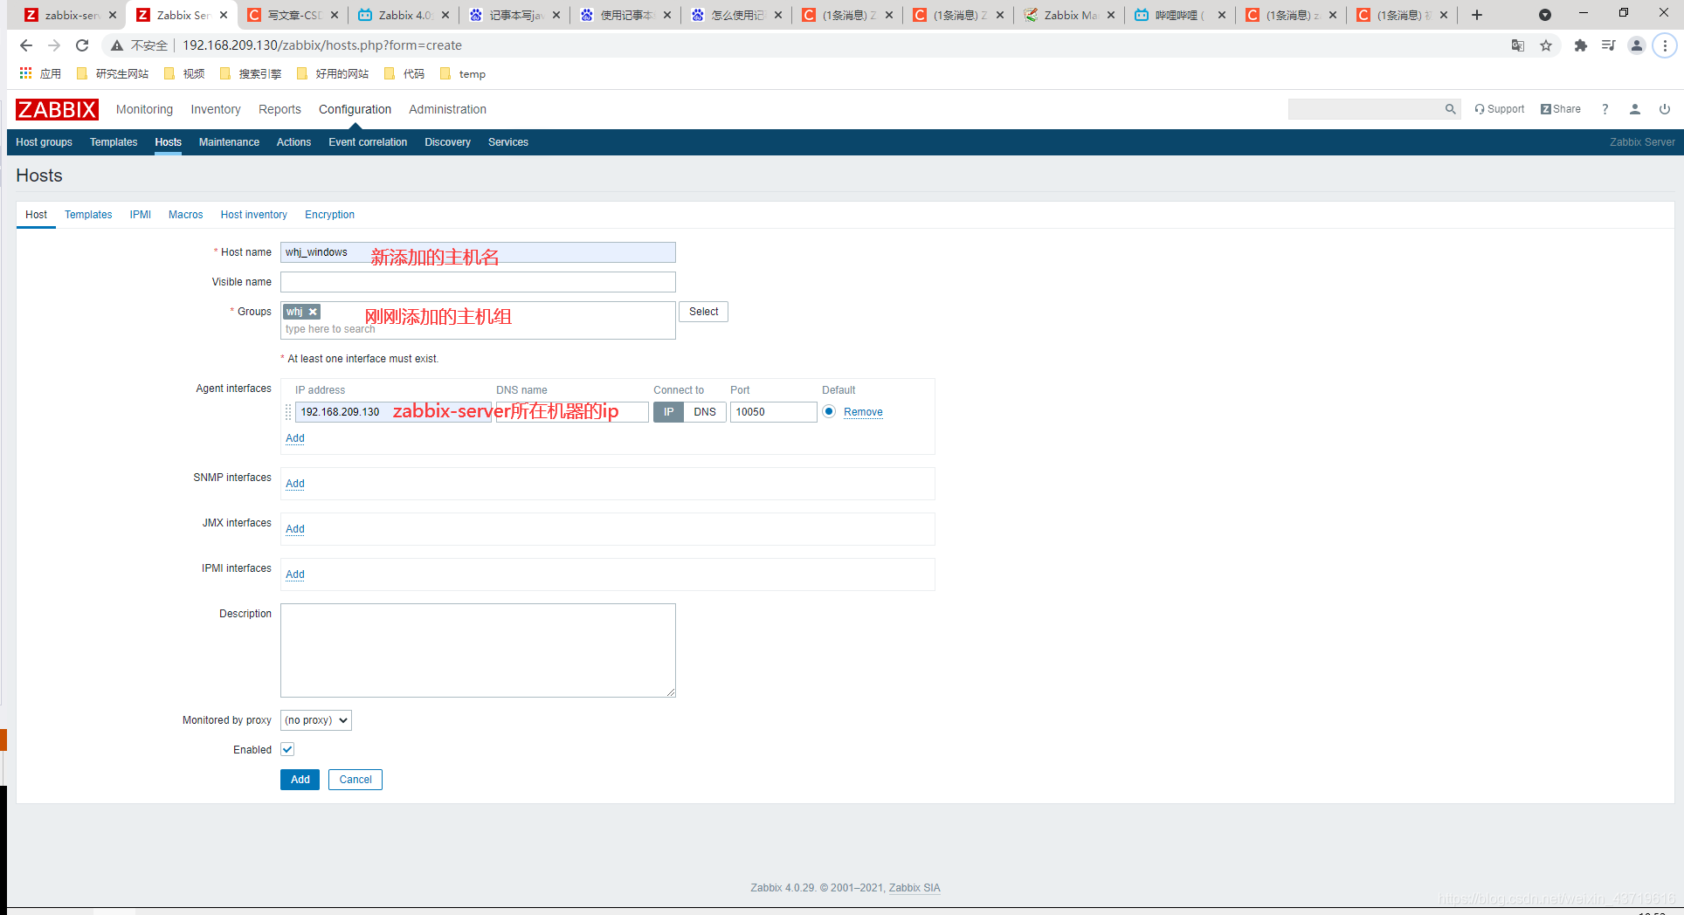Switch Connect to option to IP

pos(668,412)
